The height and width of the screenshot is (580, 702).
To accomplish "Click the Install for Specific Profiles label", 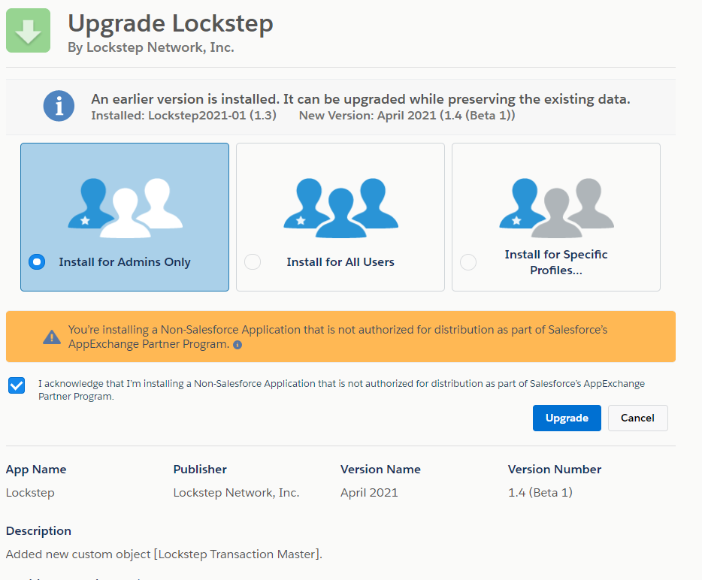I will coord(556,262).
